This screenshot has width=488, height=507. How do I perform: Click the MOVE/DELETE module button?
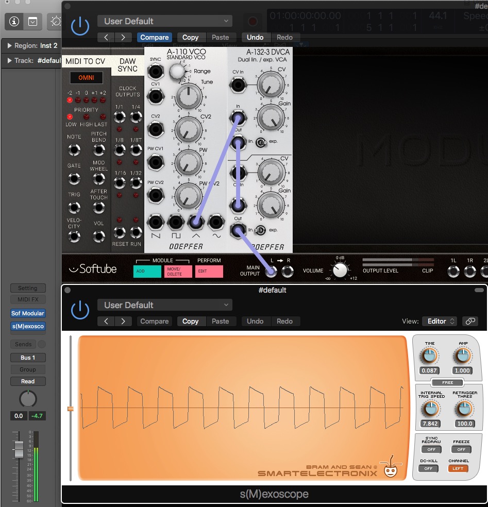[x=178, y=272]
